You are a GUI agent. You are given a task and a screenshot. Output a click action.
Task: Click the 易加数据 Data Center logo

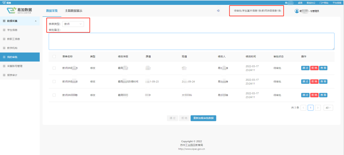click(x=19, y=10)
